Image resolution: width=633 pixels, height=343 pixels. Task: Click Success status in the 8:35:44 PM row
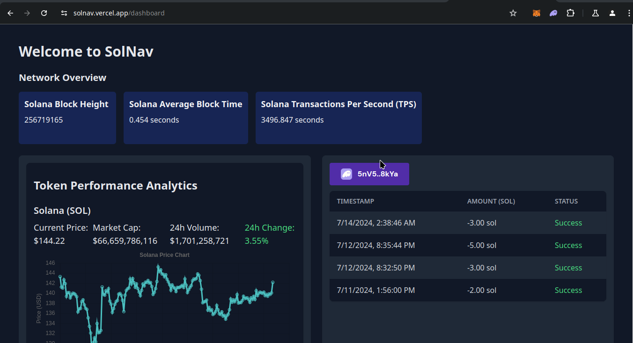pyautogui.click(x=568, y=245)
